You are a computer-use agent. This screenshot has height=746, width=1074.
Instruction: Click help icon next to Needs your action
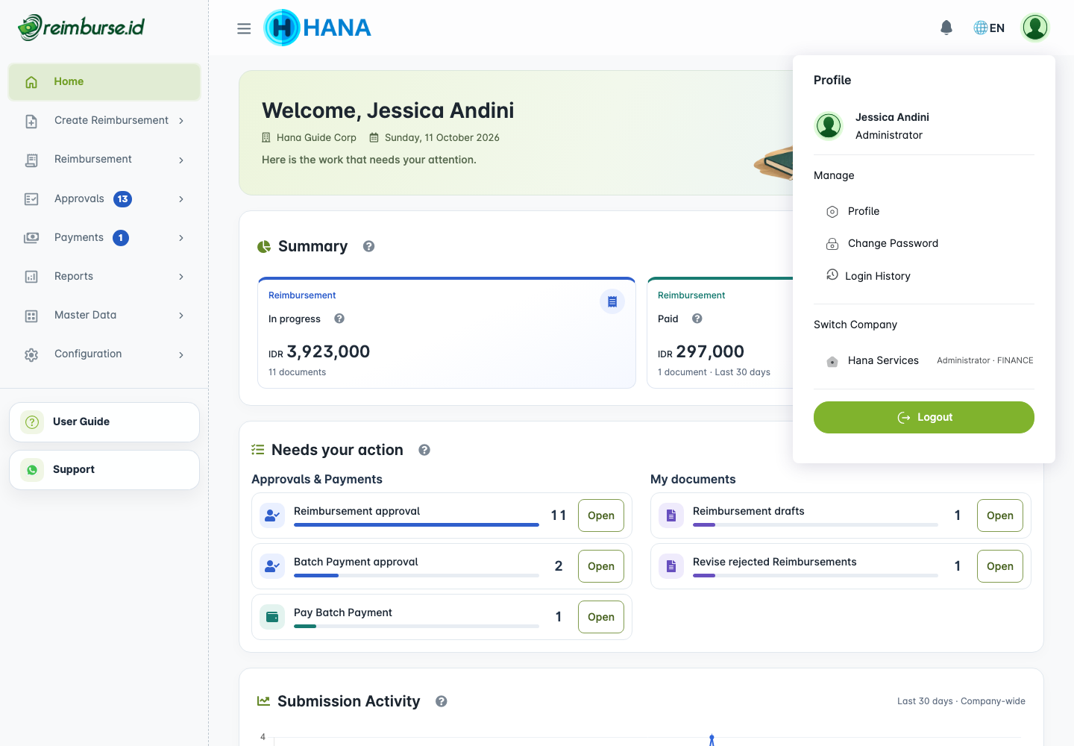click(424, 450)
